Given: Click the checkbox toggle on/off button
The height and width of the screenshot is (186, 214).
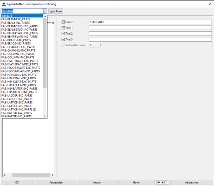Looking at the screenshot, I should click(162, 182).
